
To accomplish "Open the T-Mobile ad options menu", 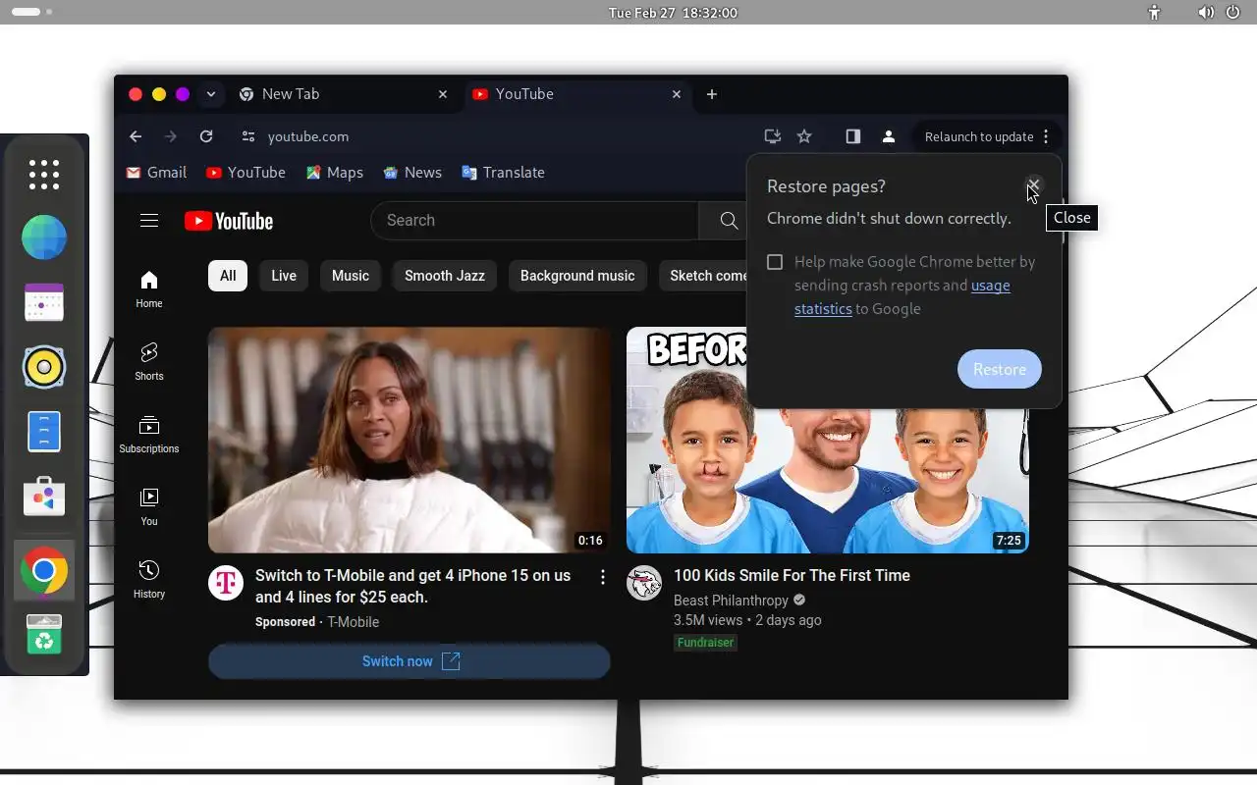I will point(603,577).
